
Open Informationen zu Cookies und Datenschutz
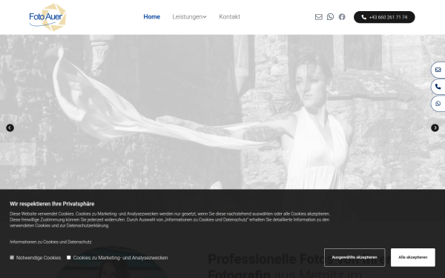pyautogui.click(x=50, y=242)
